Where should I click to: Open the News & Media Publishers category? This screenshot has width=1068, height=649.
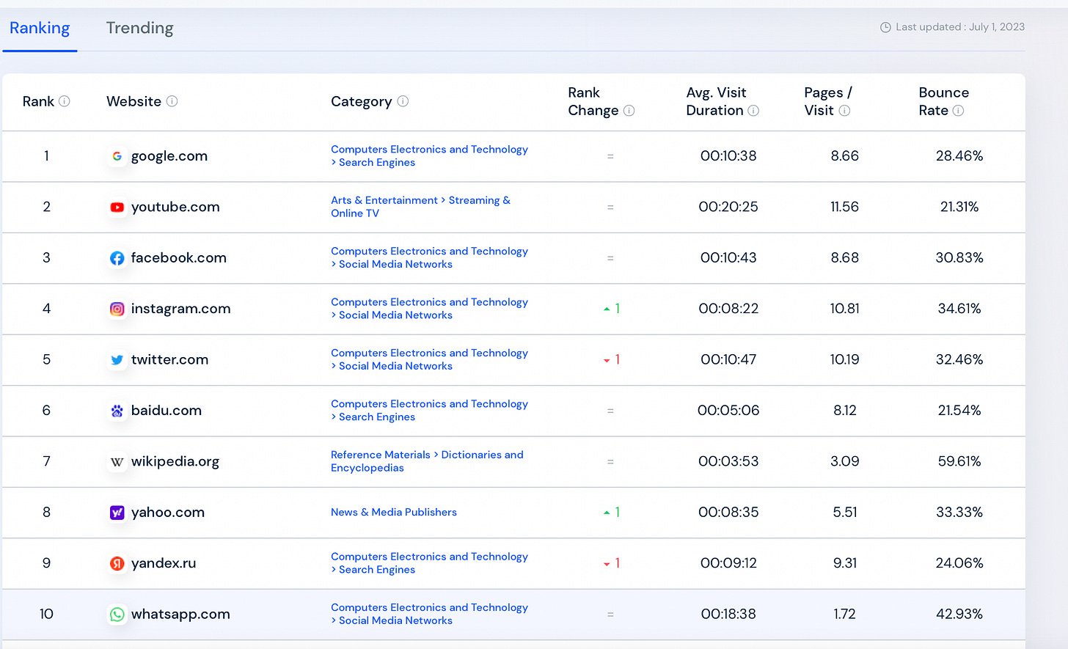point(394,513)
